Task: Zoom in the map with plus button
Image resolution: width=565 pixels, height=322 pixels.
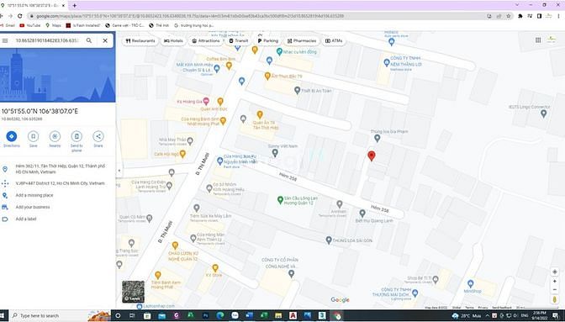Action: 555,282
